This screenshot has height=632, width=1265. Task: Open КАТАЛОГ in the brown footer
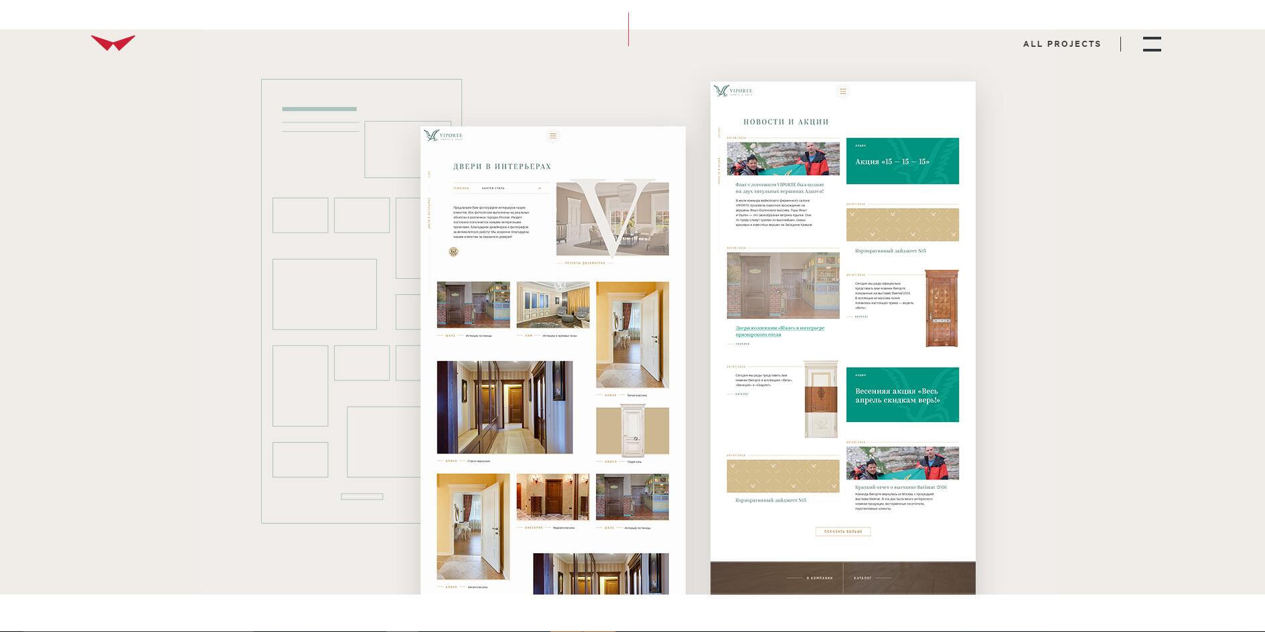click(863, 578)
